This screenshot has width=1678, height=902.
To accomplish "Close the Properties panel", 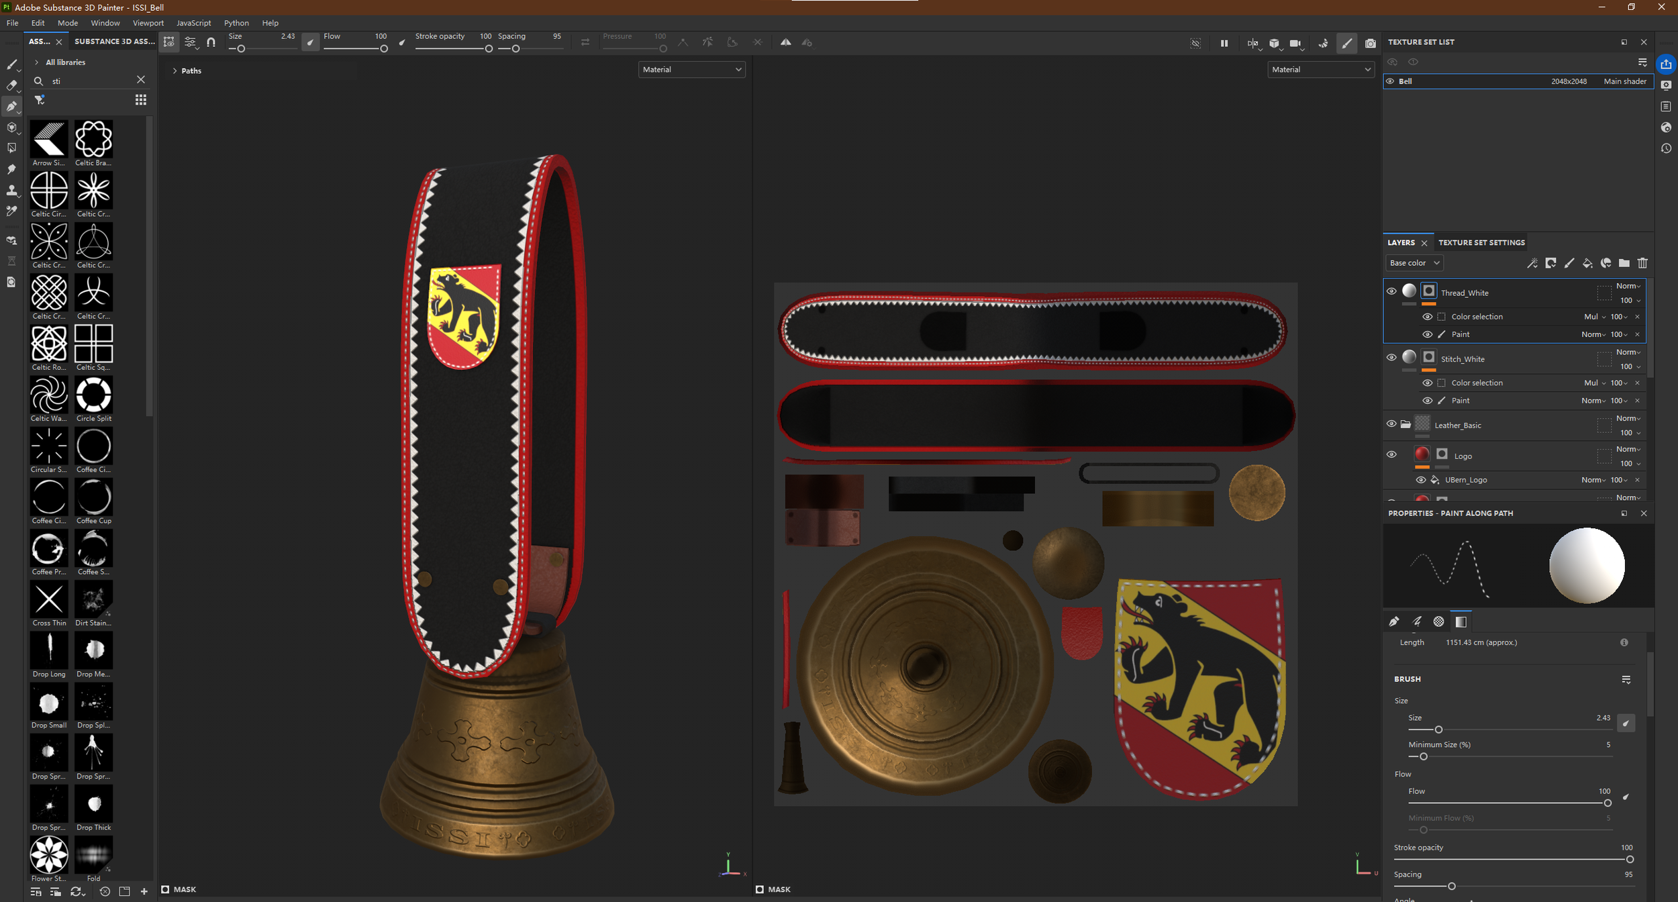I will [1644, 513].
